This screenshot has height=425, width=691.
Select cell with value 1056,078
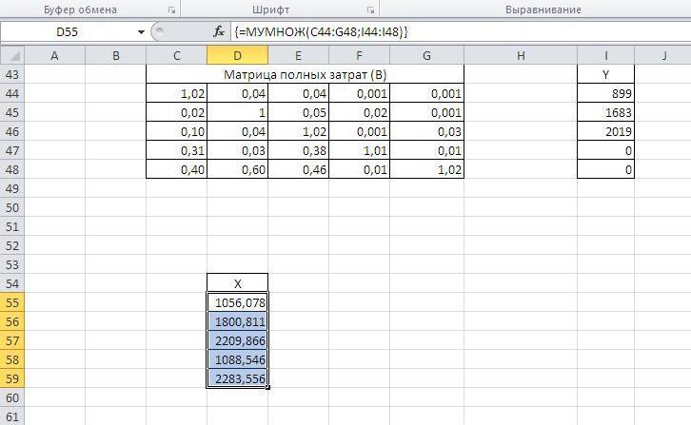click(x=237, y=302)
